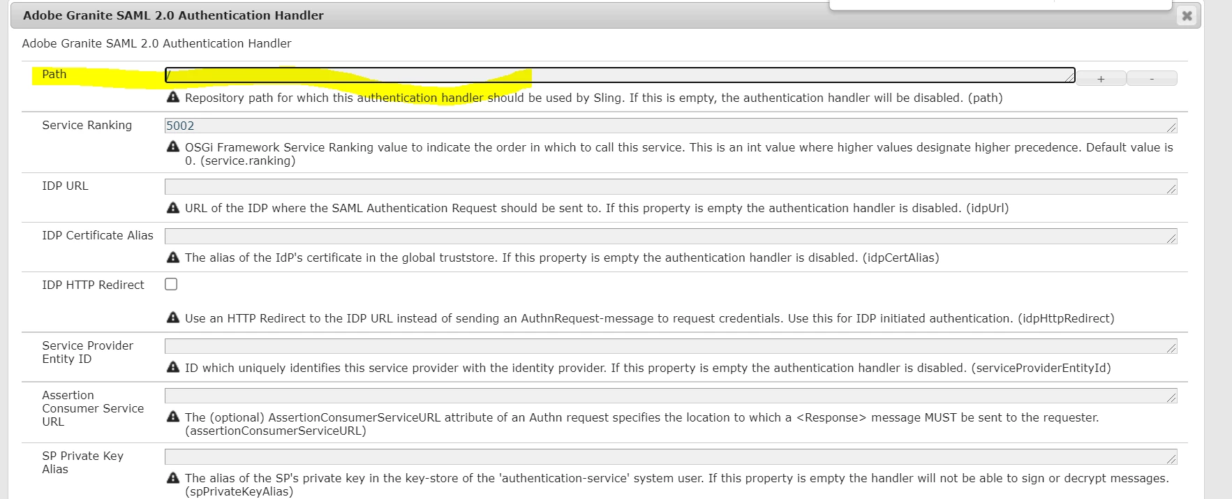This screenshot has height=499, width=1232.
Task: Click warning icon beside IDP Certificate Alias description
Action: pos(173,257)
